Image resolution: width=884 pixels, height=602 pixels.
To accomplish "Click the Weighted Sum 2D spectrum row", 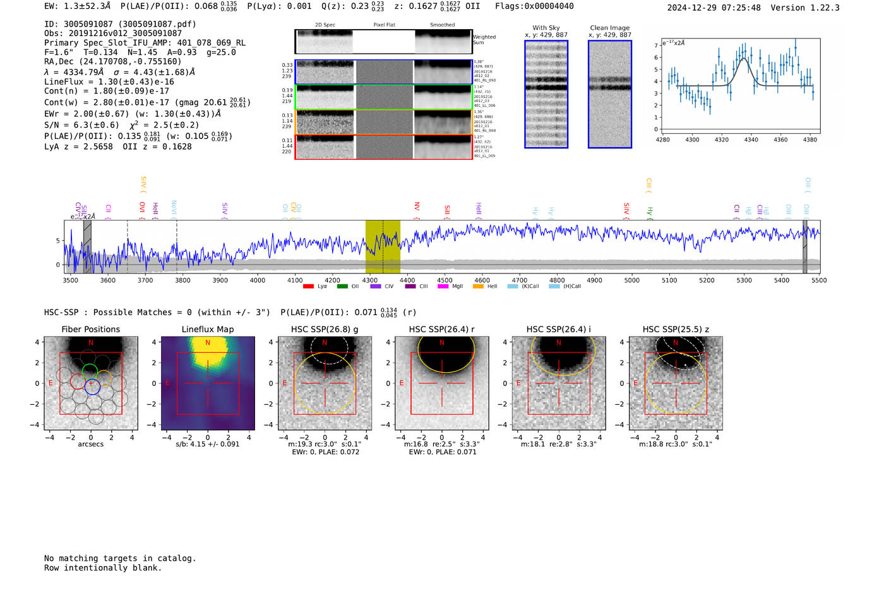I will (x=384, y=42).
